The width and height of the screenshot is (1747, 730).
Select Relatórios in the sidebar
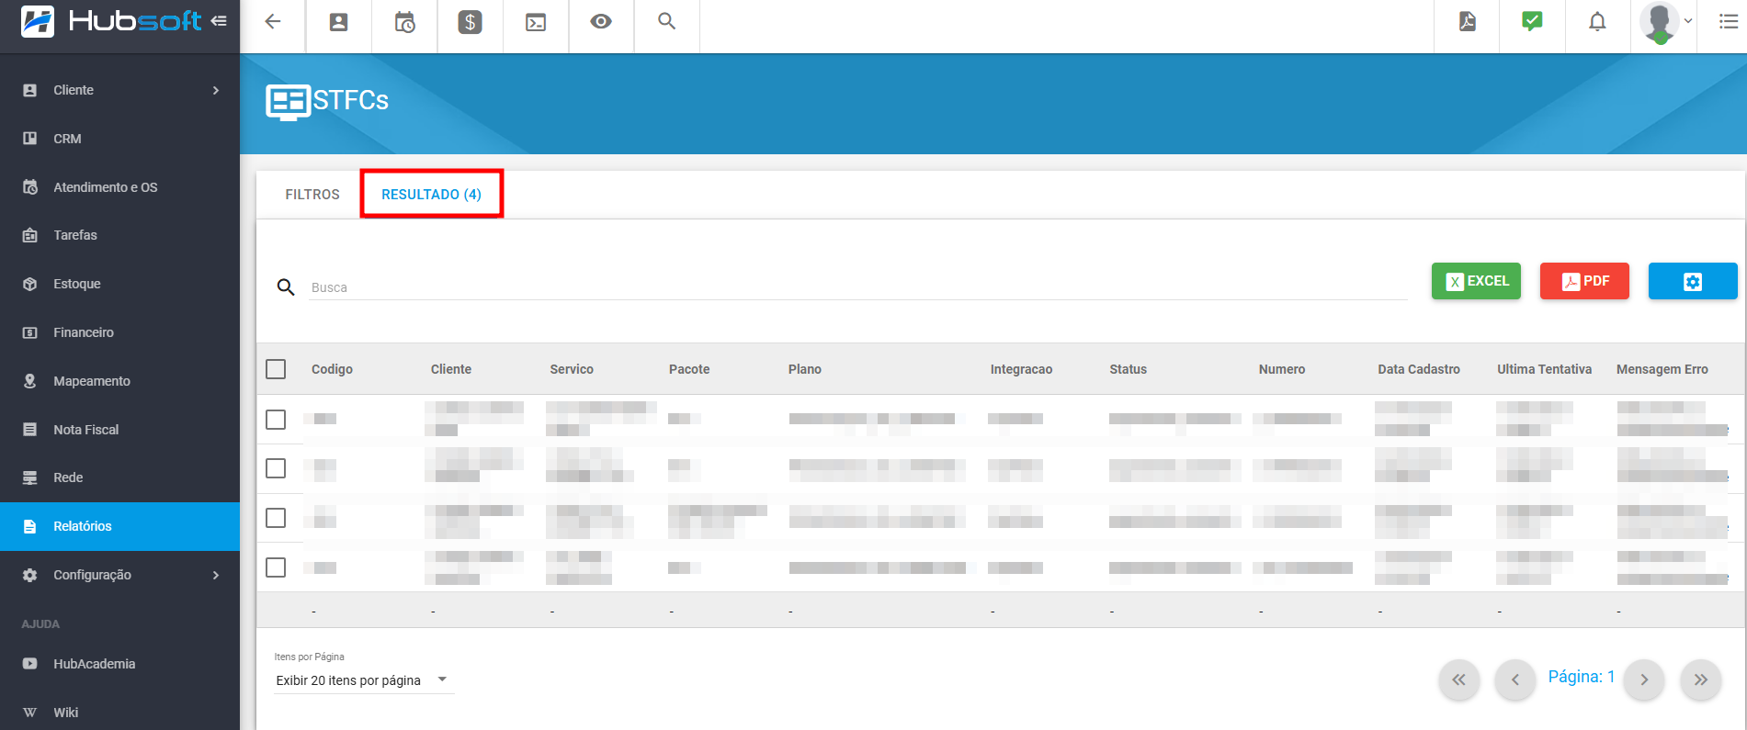[119, 526]
